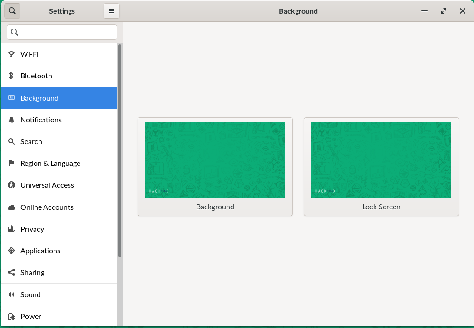
Task: Click the Wi-Fi signal icon
Action: click(x=11, y=54)
